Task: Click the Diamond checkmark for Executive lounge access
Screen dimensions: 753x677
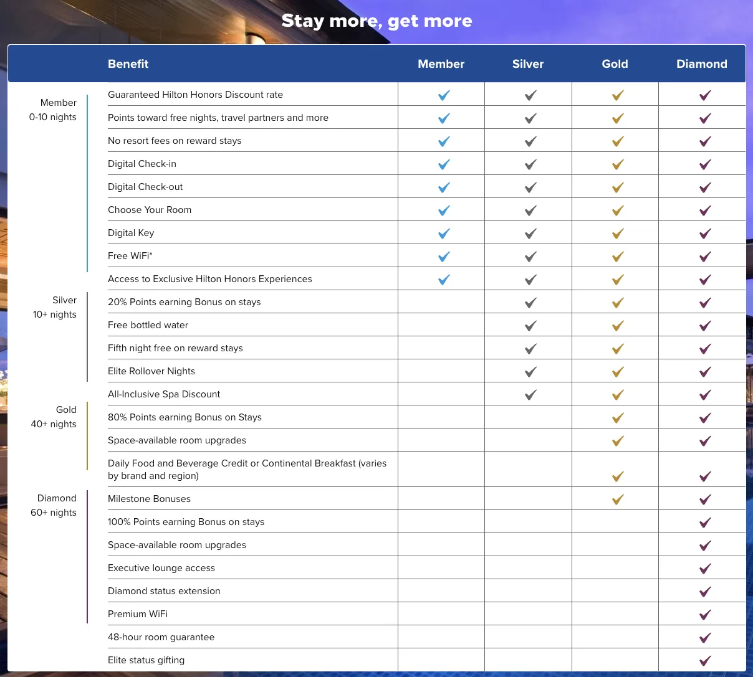Action: pyautogui.click(x=705, y=569)
